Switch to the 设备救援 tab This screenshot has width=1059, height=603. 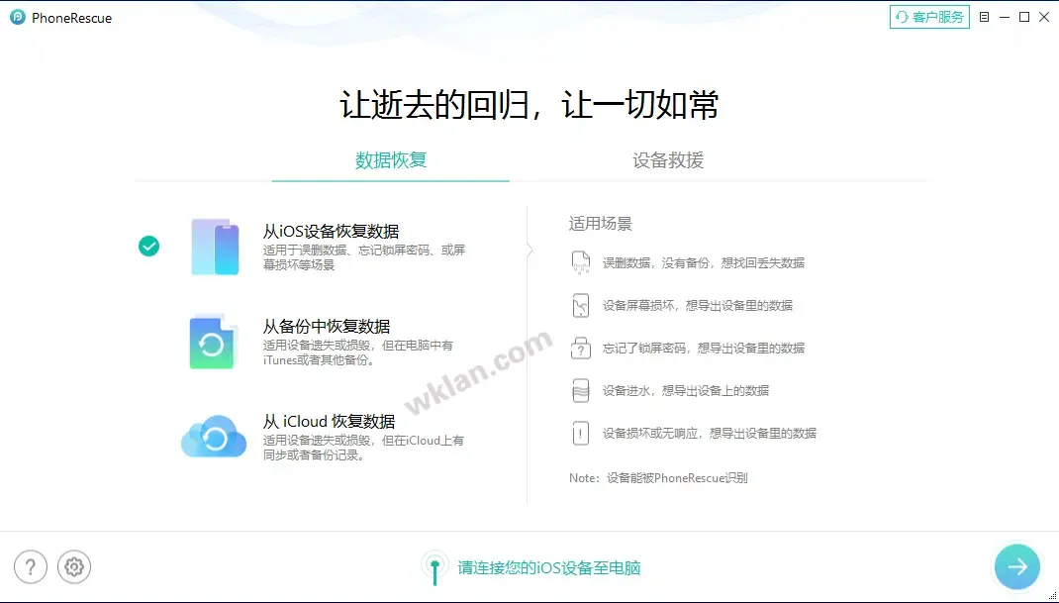coord(668,160)
